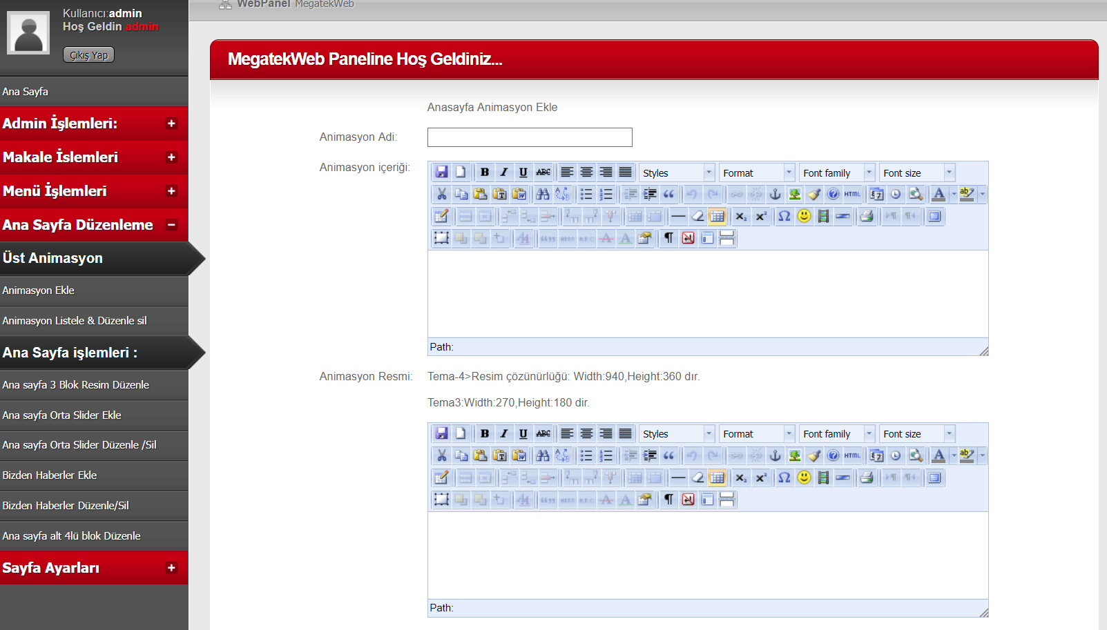
Task: Open Bizden Haberler Ekle in sidebar
Action: point(50,475)
